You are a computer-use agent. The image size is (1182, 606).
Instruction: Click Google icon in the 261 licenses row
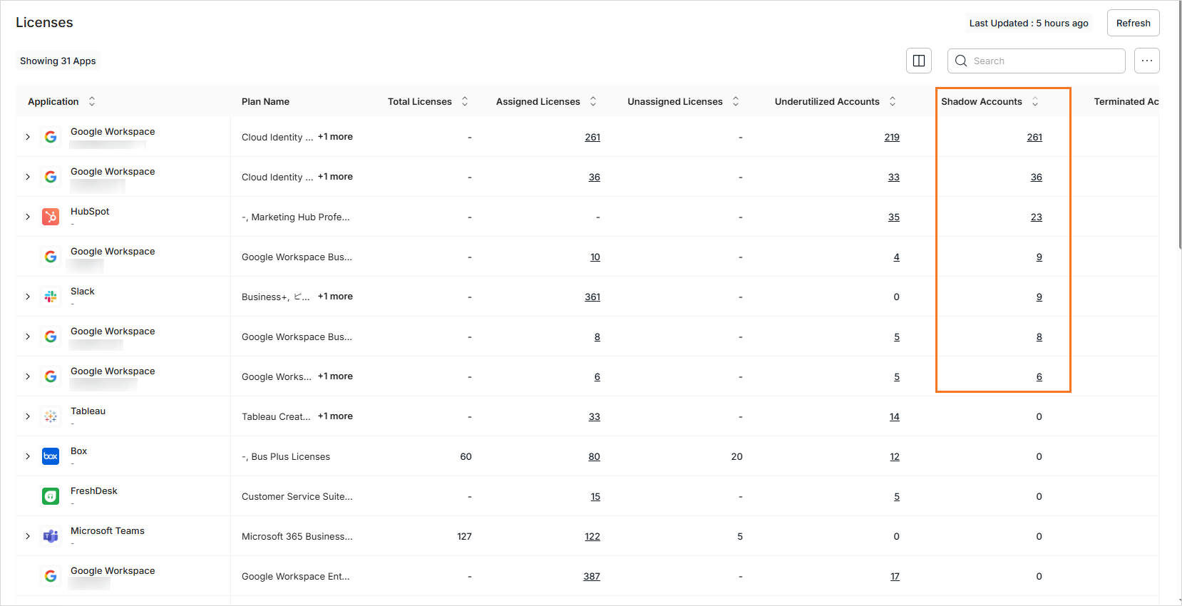pyautogui.click(x=51, y=137)
